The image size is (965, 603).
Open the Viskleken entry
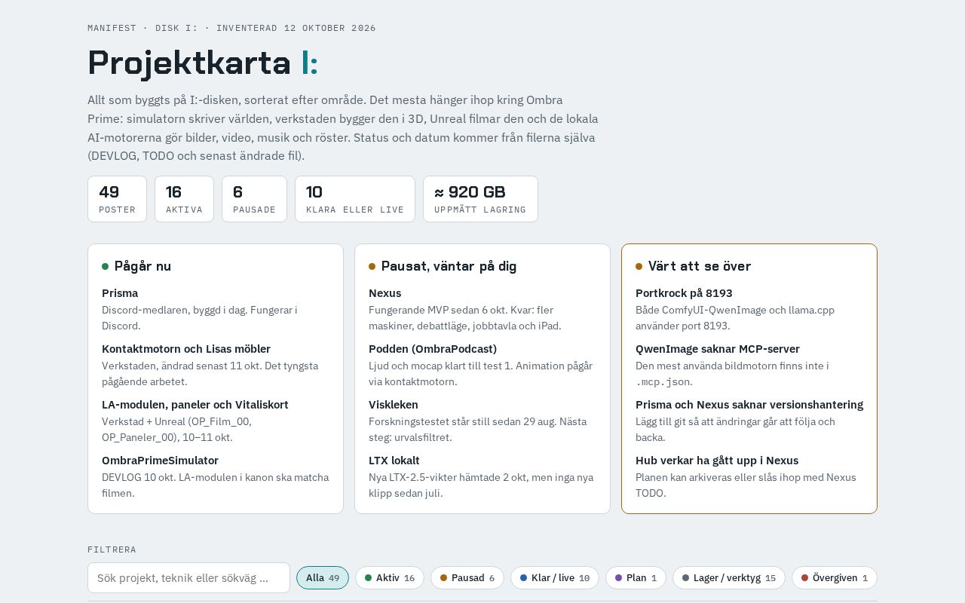[x=394, y=405]
